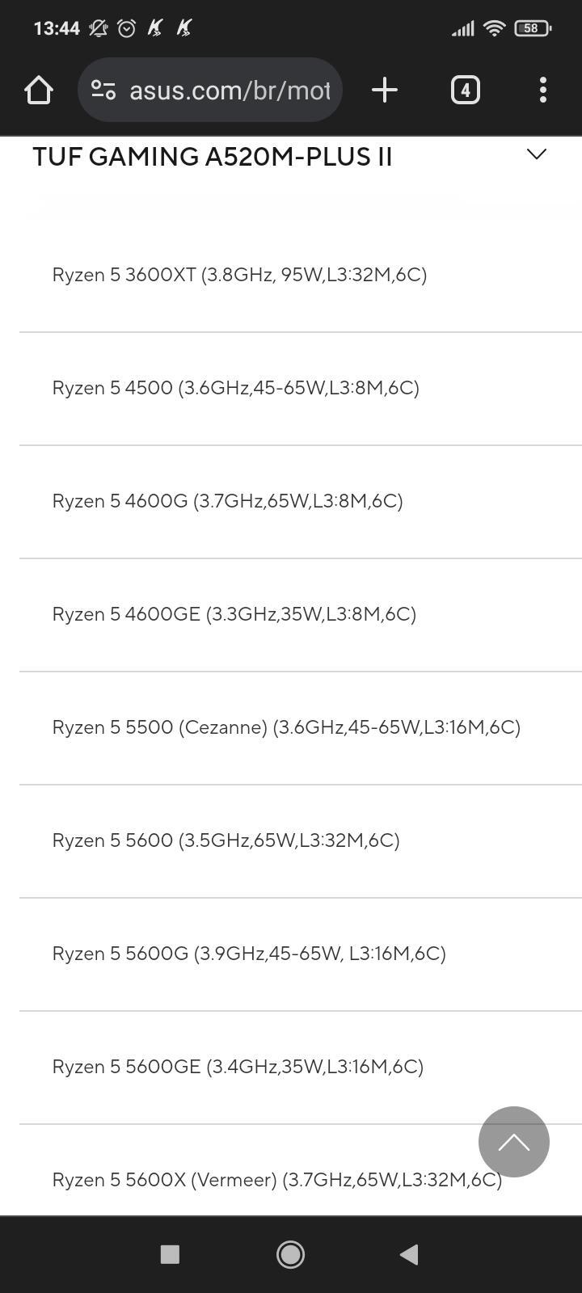
Task: Select Ryzen 5 4600GE list item
Action: (301, 614)
